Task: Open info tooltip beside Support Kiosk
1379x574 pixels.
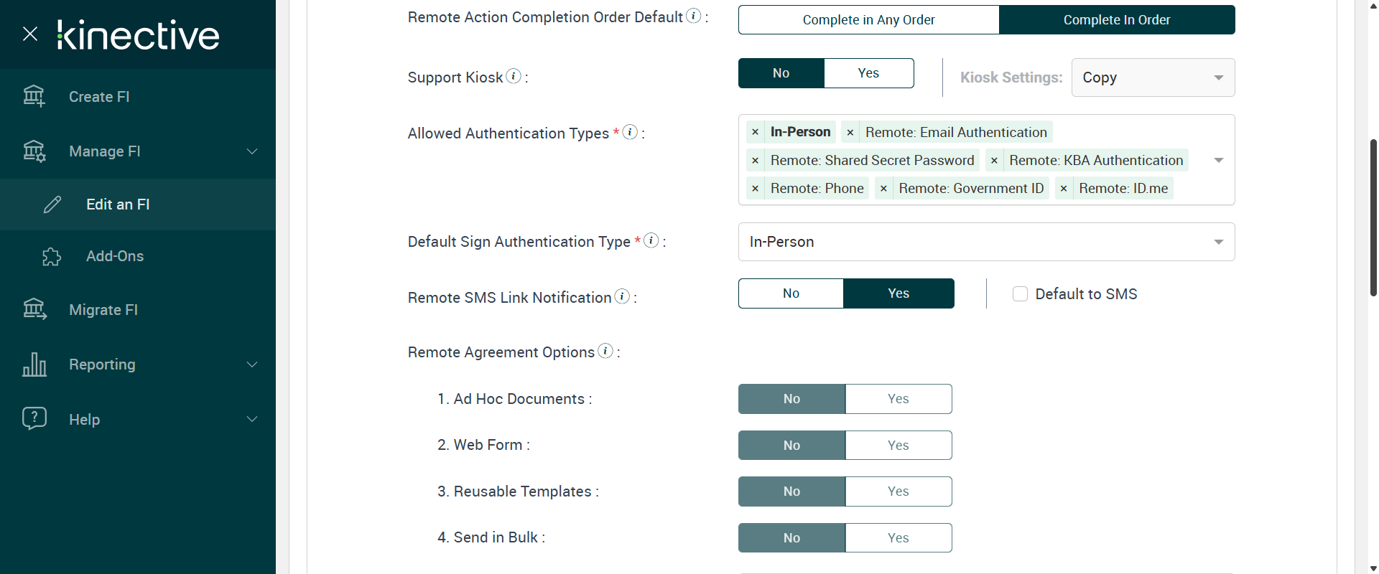Action: click(514, 76)
